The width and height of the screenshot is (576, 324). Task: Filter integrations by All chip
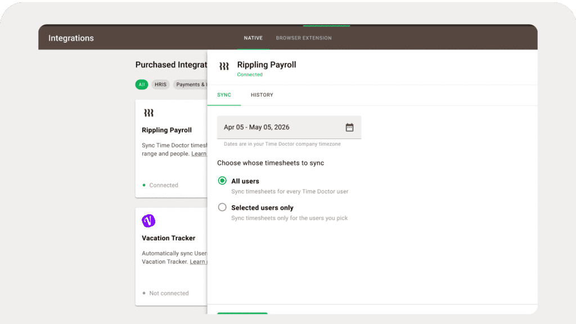coord(141,84)
